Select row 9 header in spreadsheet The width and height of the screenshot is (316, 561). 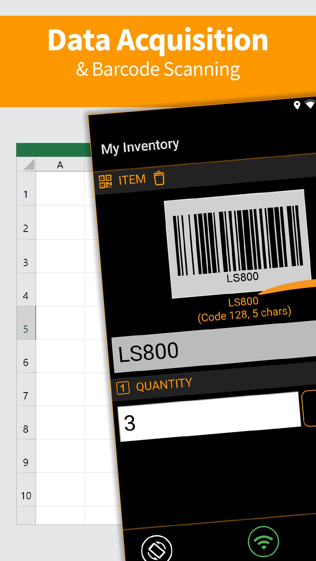click(x=26, y=456)
